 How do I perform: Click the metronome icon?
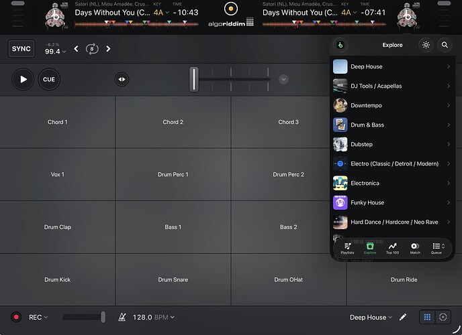[123, 317]
